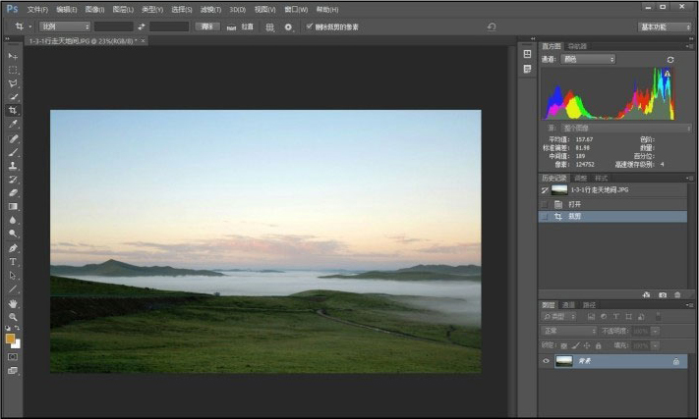This screenshot has width=699, height=419.
Task: Hide the 背景 layer using eye icon
Action: (x=546, y=361)
